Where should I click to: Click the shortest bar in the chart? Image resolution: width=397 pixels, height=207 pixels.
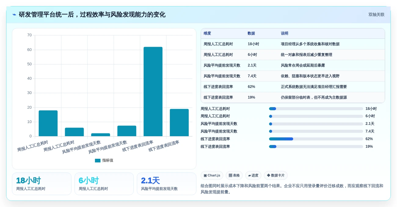pyautogui.click(x=100, y=135)
